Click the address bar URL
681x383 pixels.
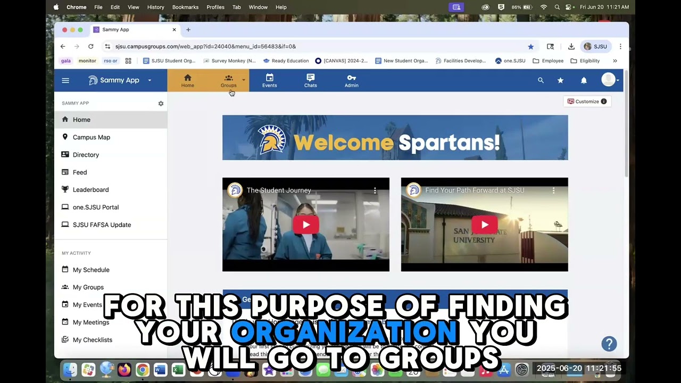tap(205, 46)
